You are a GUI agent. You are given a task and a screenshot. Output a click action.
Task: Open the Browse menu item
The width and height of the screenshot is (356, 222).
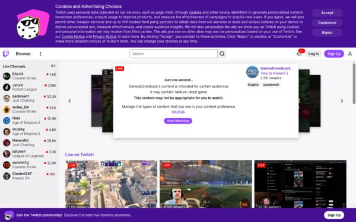(23, 54)
